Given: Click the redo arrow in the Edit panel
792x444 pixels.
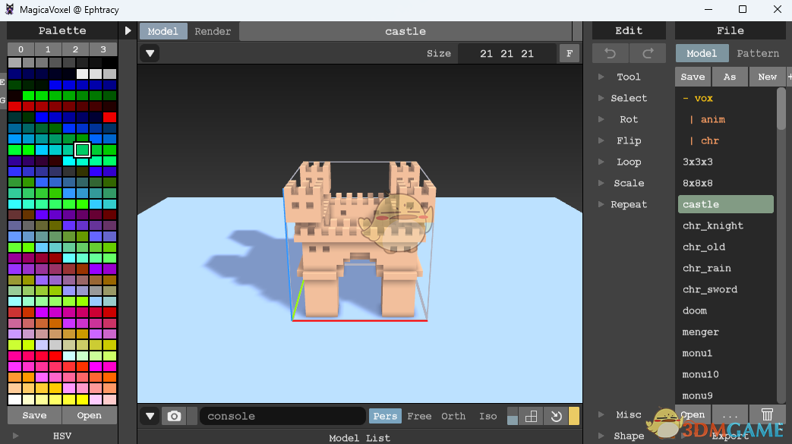Looking at the screenshot, I should [647, 53].
